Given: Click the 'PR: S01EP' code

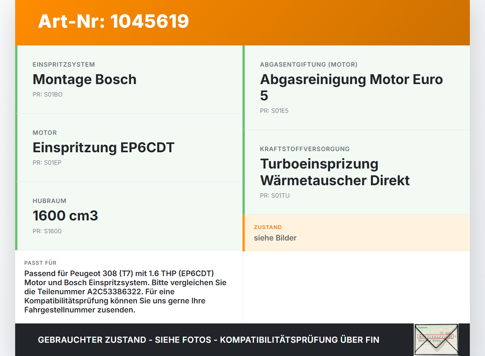Looking at the screenshot, I should pyautogui.click(x=47, y=163).
